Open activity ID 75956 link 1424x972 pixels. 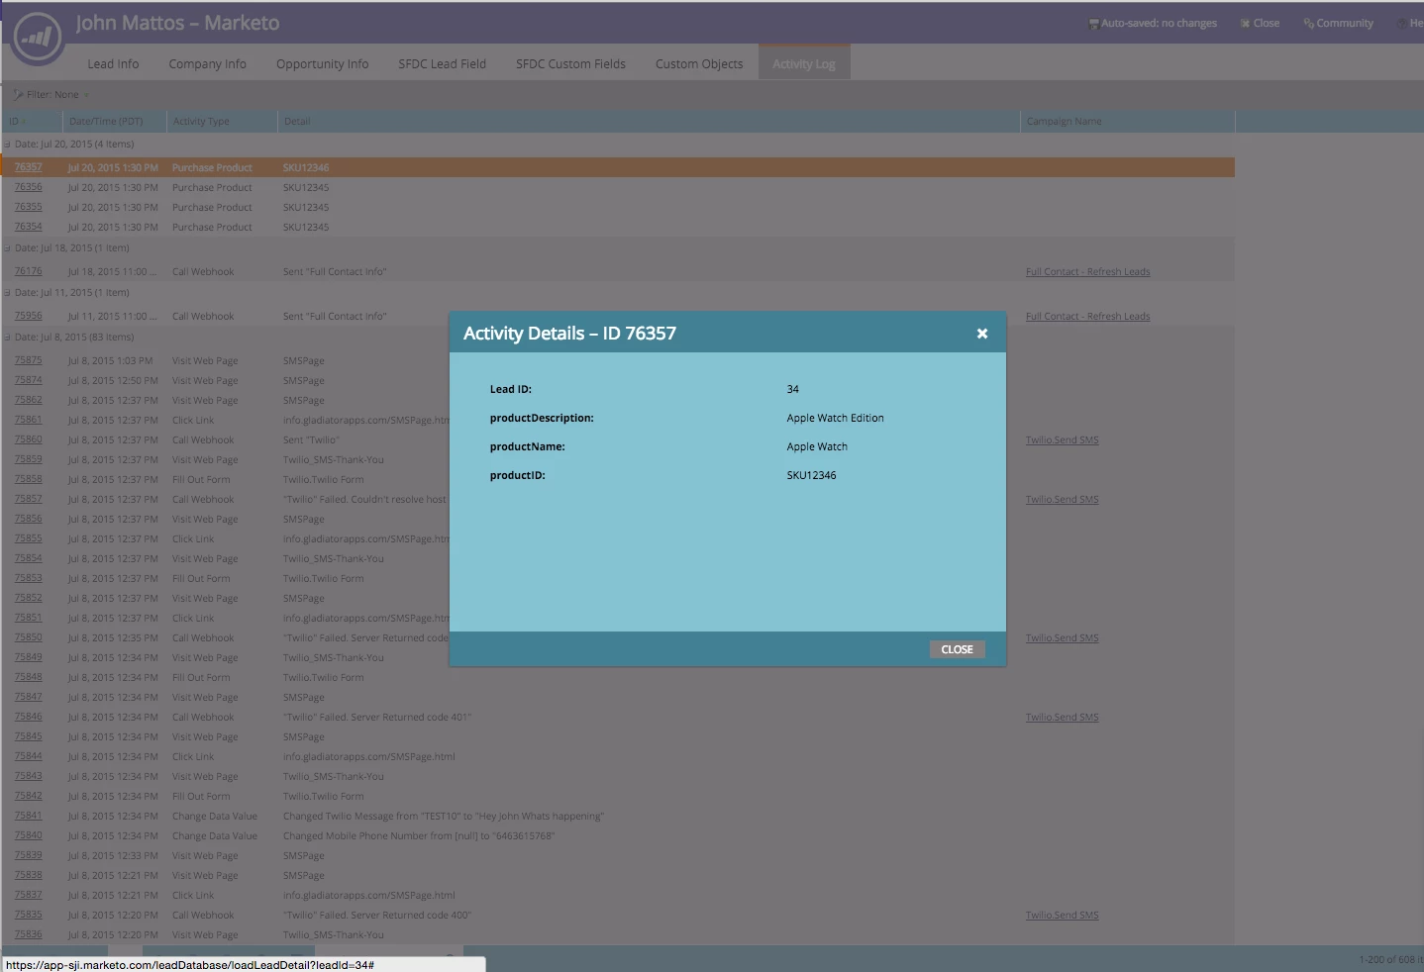[28, 316]
